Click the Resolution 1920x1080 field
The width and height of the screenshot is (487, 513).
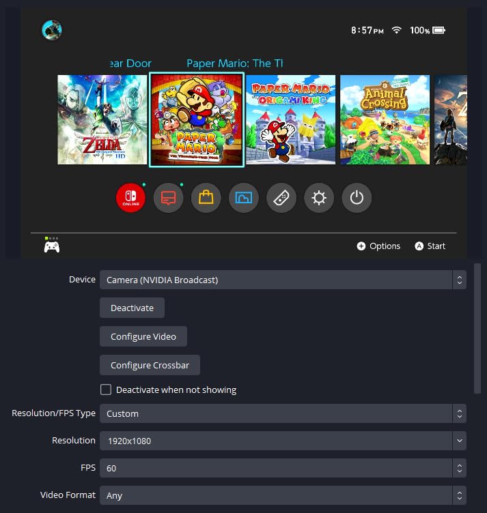pos(283,441)
